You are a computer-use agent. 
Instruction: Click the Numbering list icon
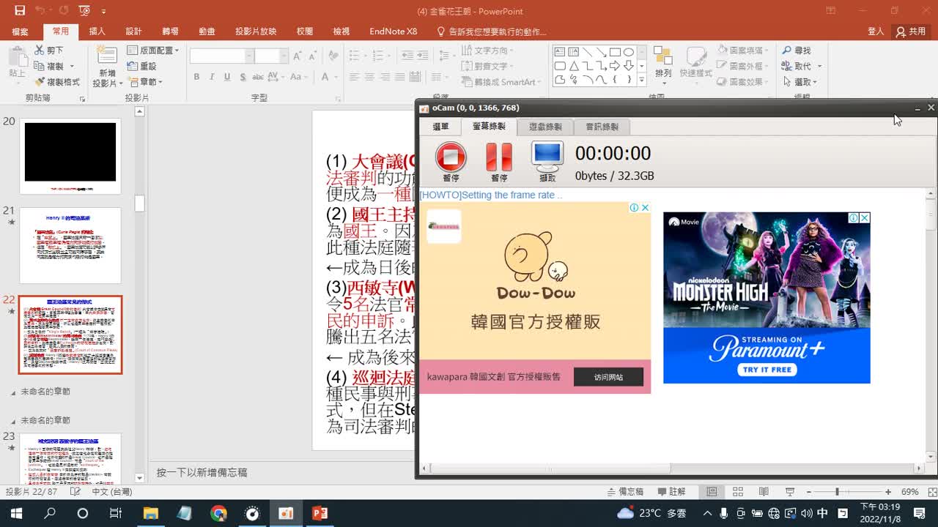coord(377,56)
